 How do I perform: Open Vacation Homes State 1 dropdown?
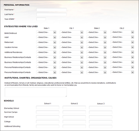click(46, 47)
